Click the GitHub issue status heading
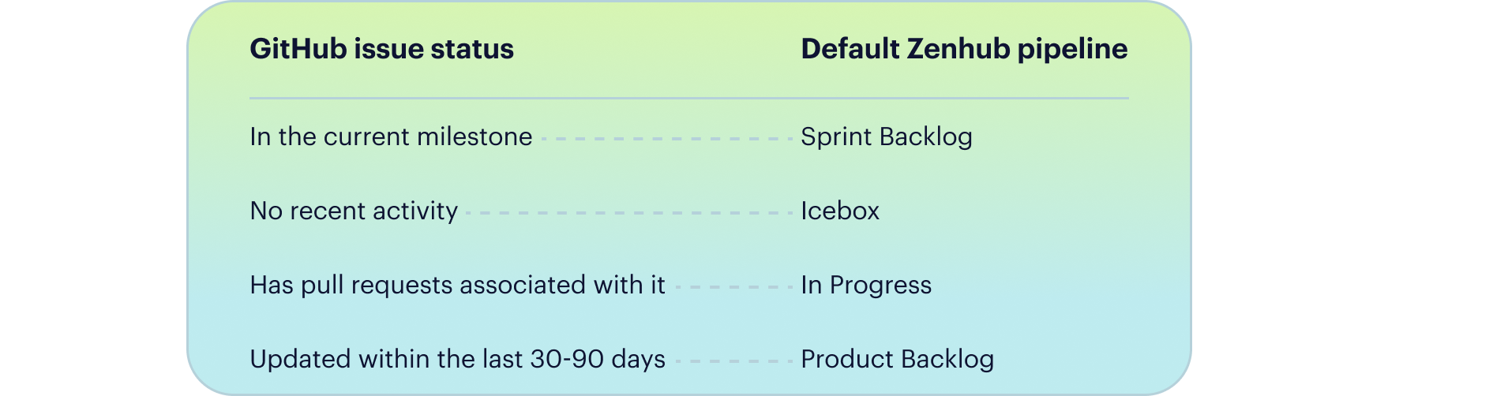Viewport: 1508px width, 396px height. pos(381,49)
